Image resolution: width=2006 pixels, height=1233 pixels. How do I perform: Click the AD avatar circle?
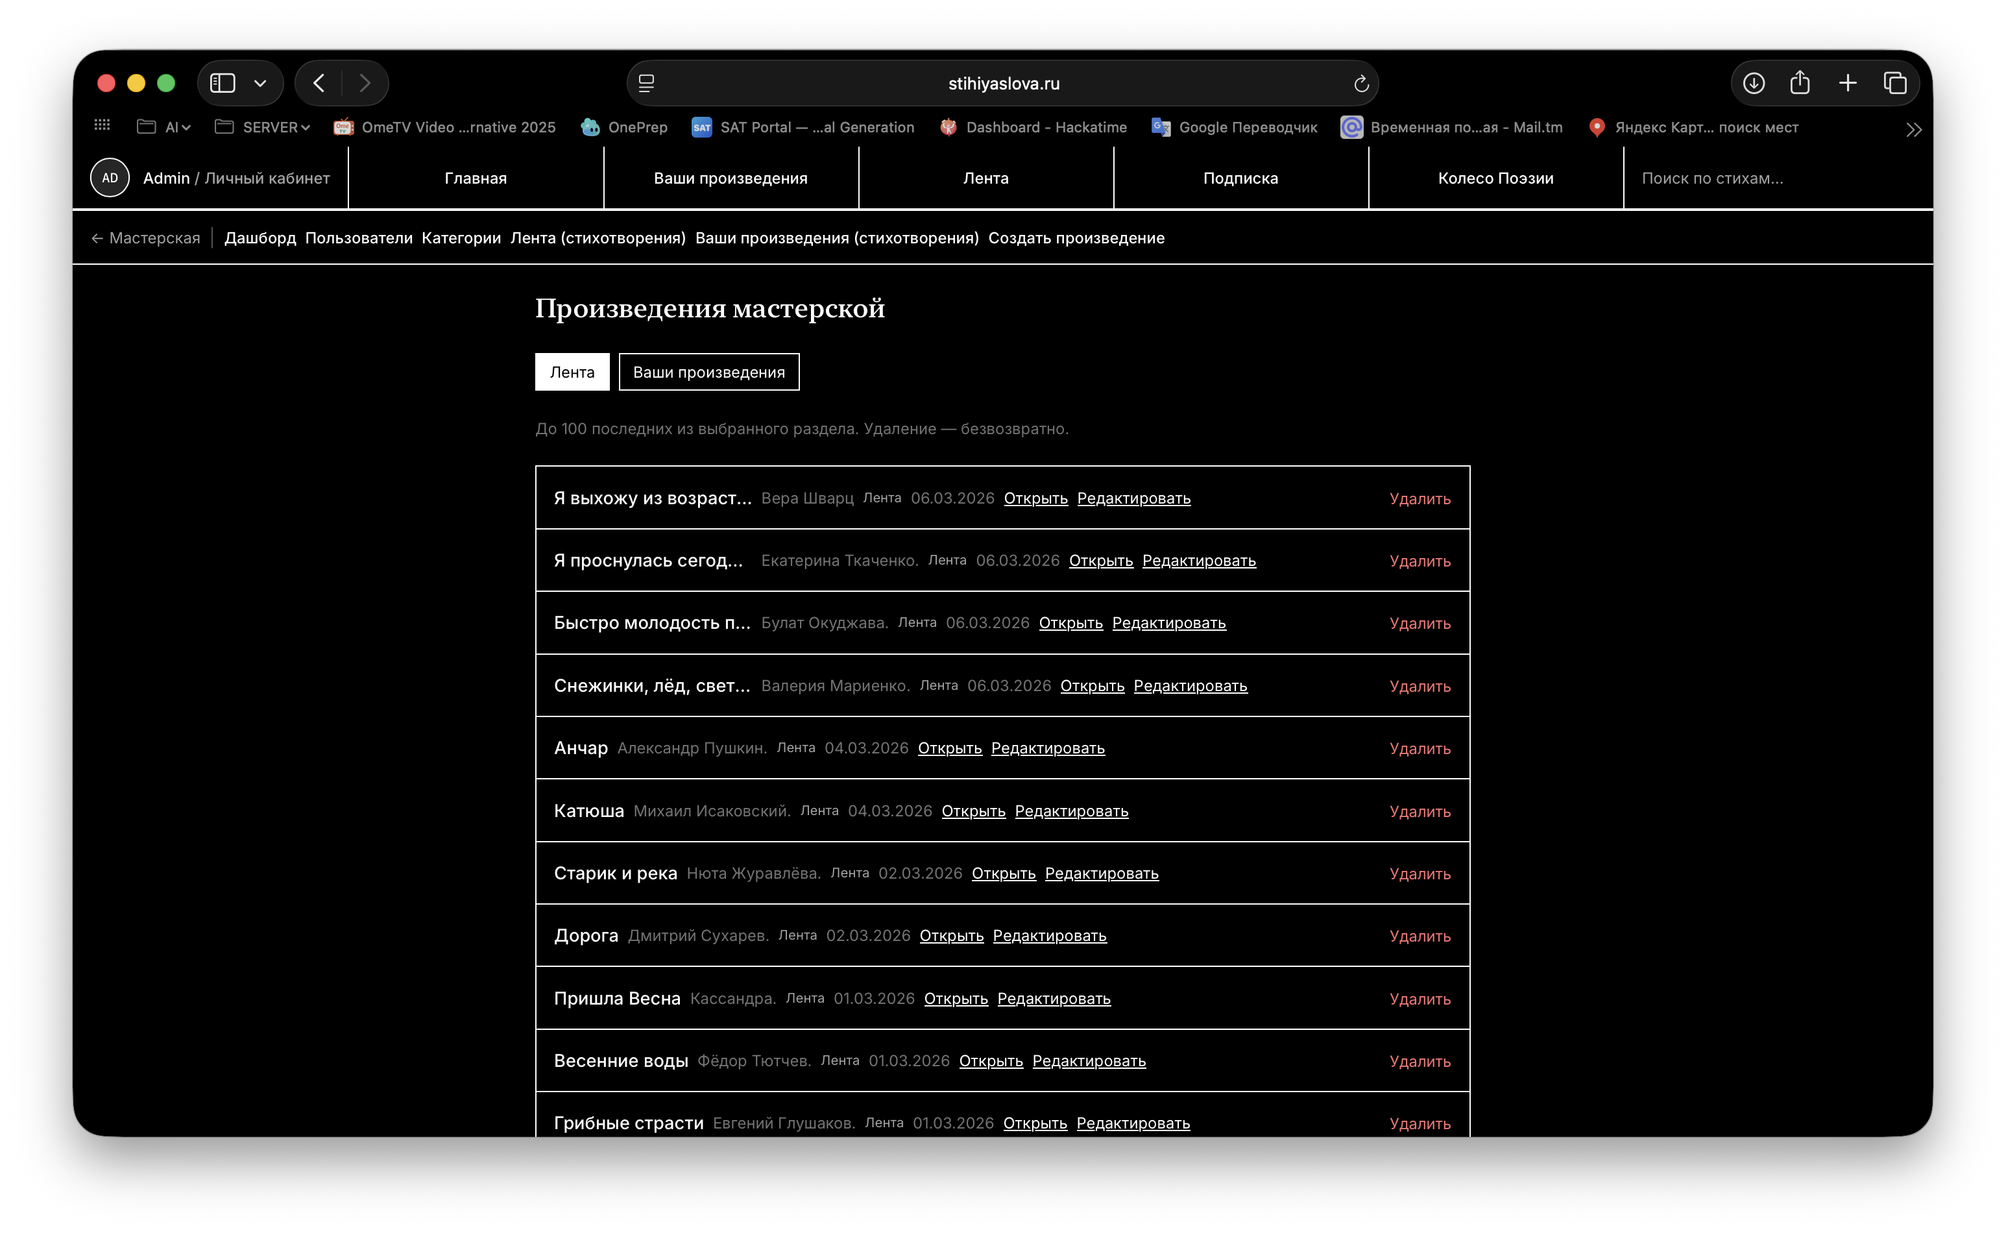pyautogui.click(x=110, y=178)
